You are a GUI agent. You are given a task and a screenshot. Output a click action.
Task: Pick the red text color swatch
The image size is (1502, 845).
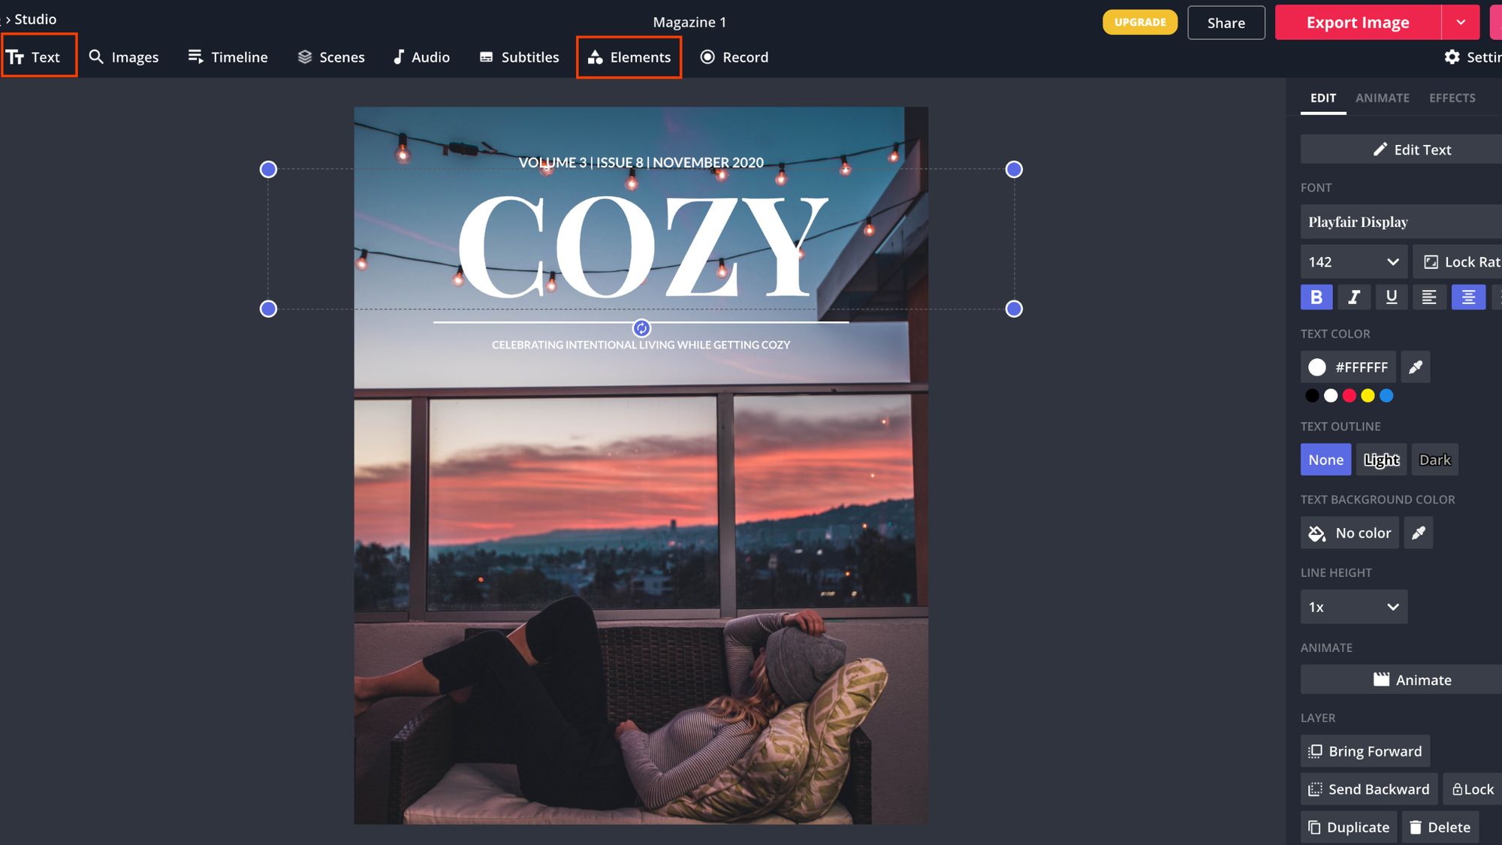1350,396
